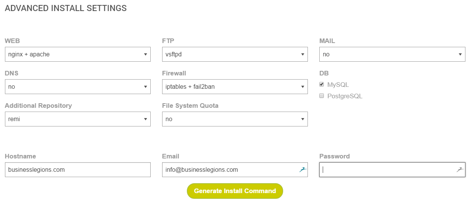Click the autofill icon in Password field
Viewport: 470px width, 211px height.
click(460, 170)
